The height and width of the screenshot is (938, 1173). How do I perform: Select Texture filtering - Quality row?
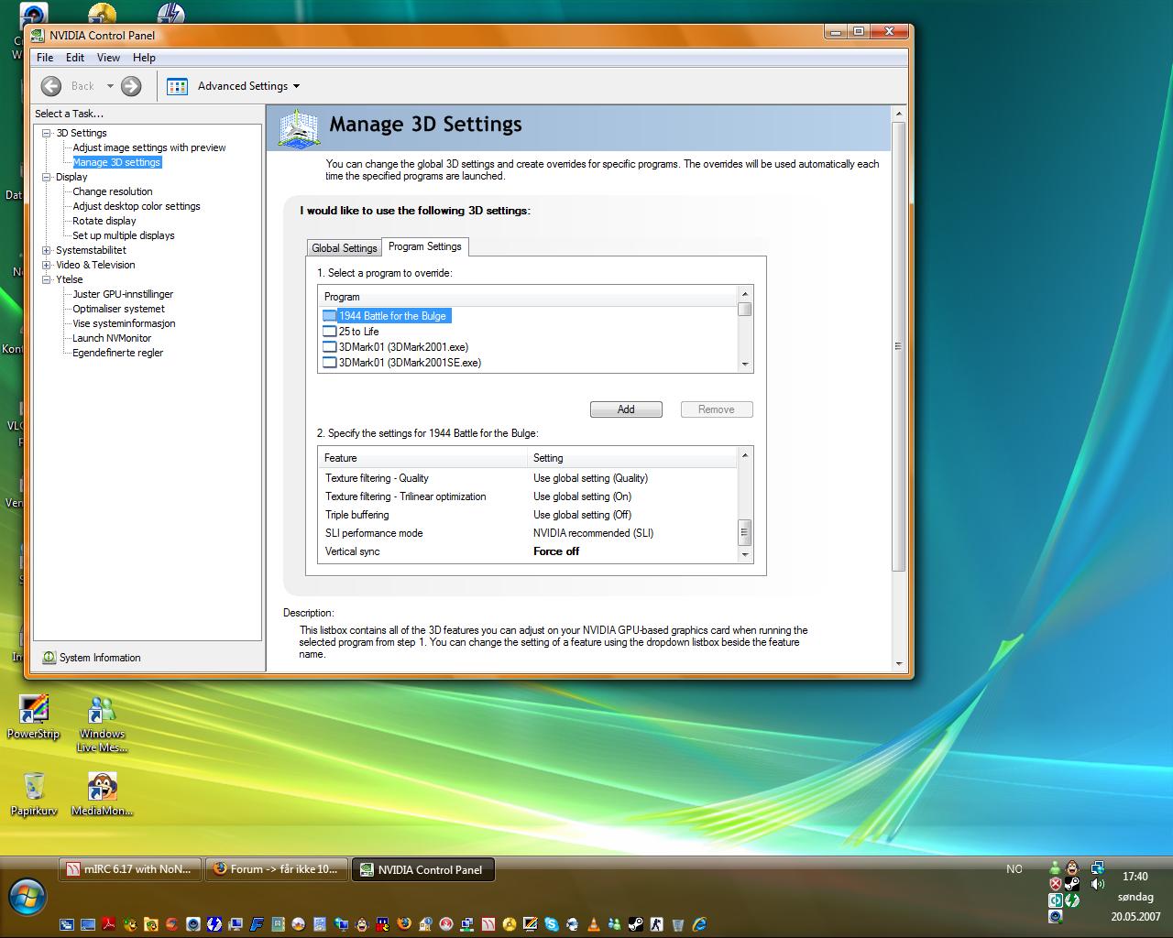[528, 478]
